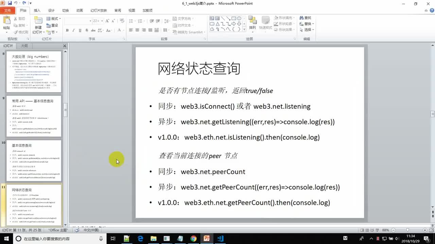This screenshot has width=435, height=244.
Task: Toggle Bold formatting
Action: pyautogui.click(x=67, y=30)
